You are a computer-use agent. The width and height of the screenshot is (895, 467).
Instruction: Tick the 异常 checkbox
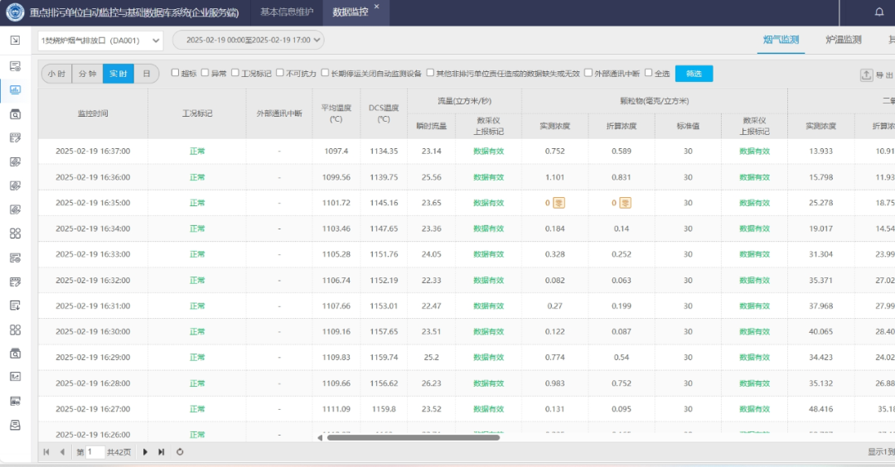click(x=205, y=73)
